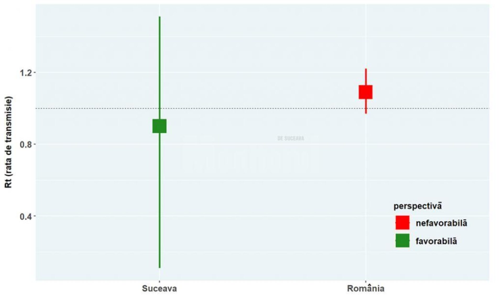Click bottom end of România red error bar
The image size is (503, 308).
(366, 113)
